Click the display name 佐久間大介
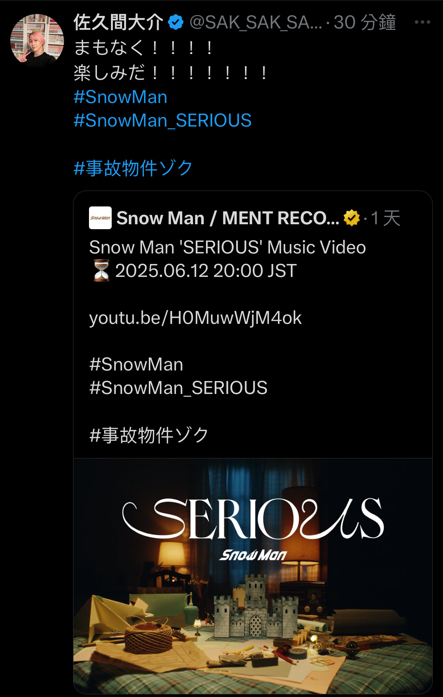Viewport: 443px width, 697px height. (x=119, y=22)
